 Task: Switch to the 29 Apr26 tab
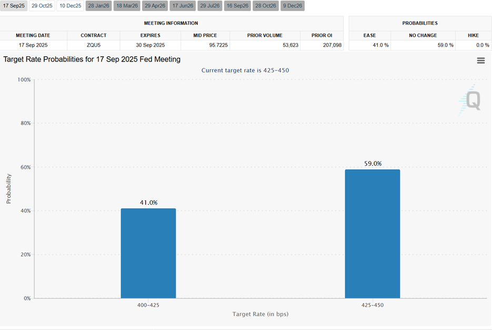click(155, 6)
